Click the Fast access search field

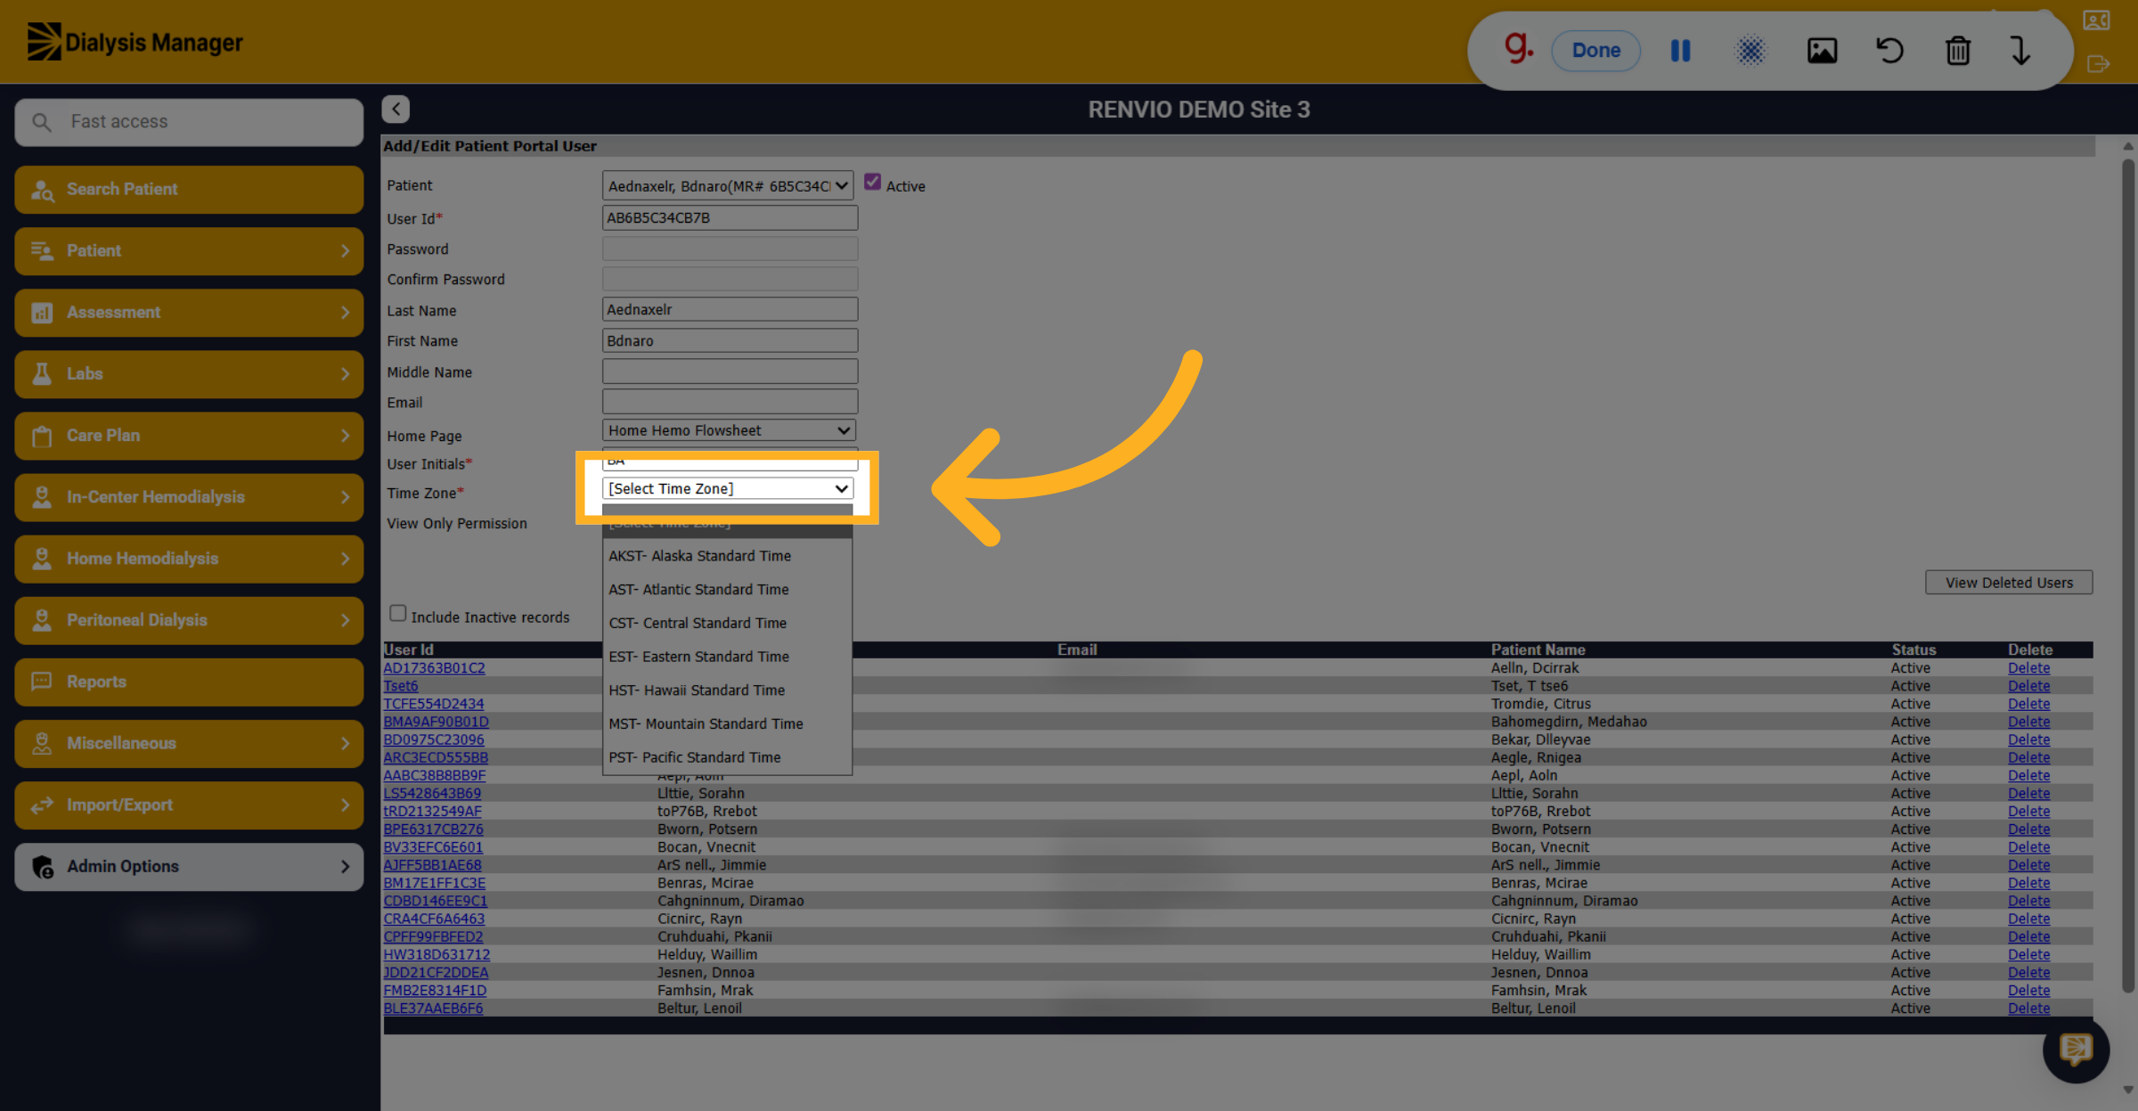pos(189,122)
